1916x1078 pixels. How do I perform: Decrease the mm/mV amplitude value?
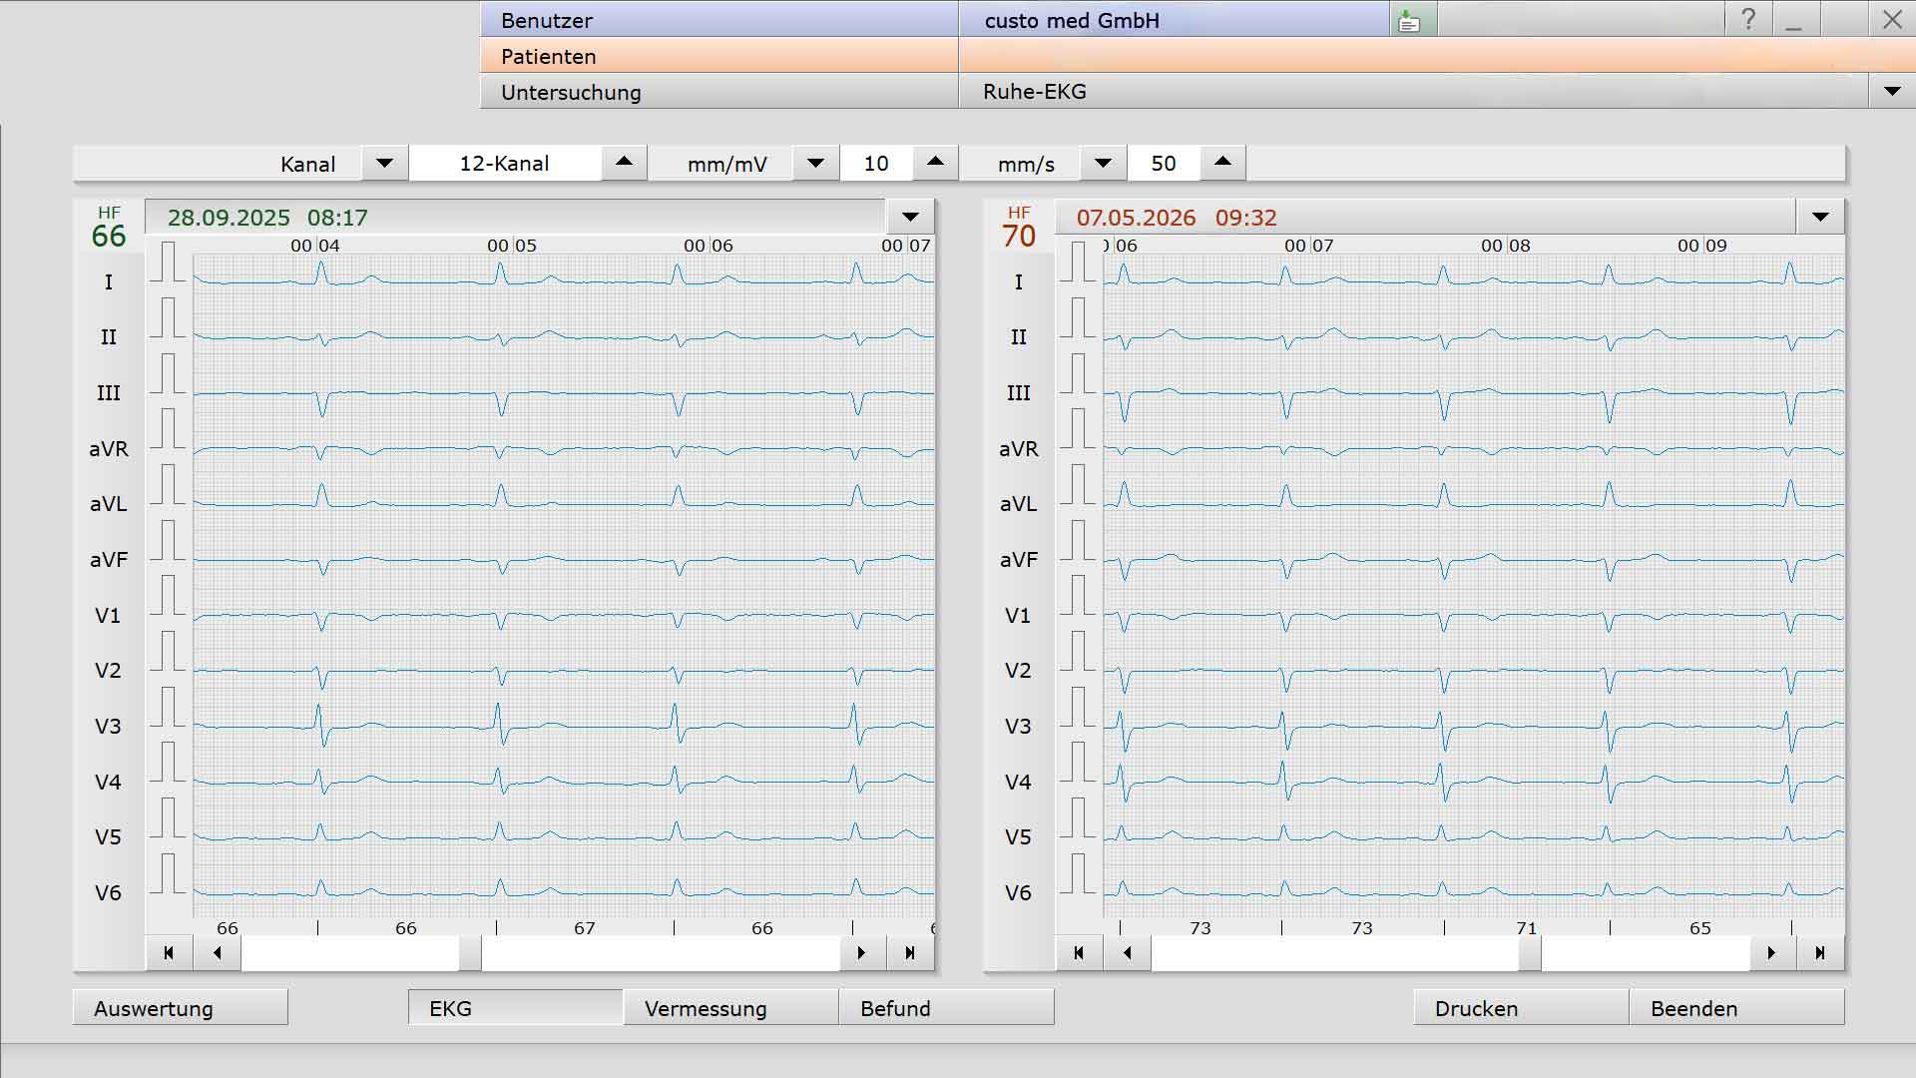(x=815, y=164)
